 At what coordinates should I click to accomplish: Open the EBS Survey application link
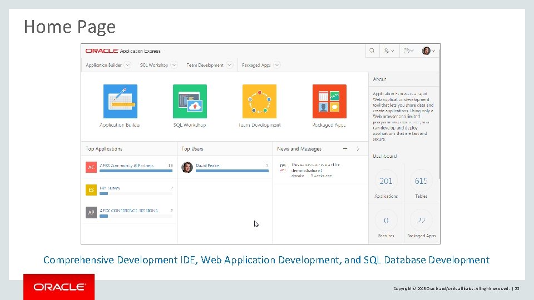110,188
